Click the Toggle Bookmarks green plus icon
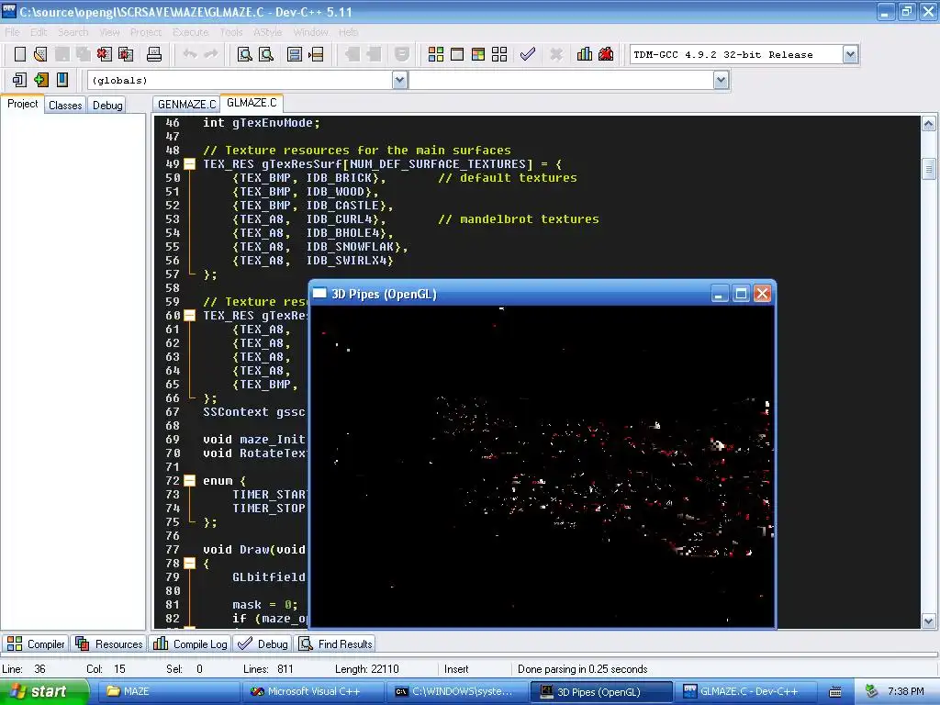This screenshot has width=940, height=705. pos(40,80)
